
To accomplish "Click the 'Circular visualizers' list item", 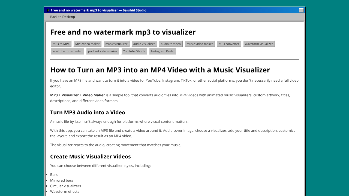I will click(x=65, y=186).
